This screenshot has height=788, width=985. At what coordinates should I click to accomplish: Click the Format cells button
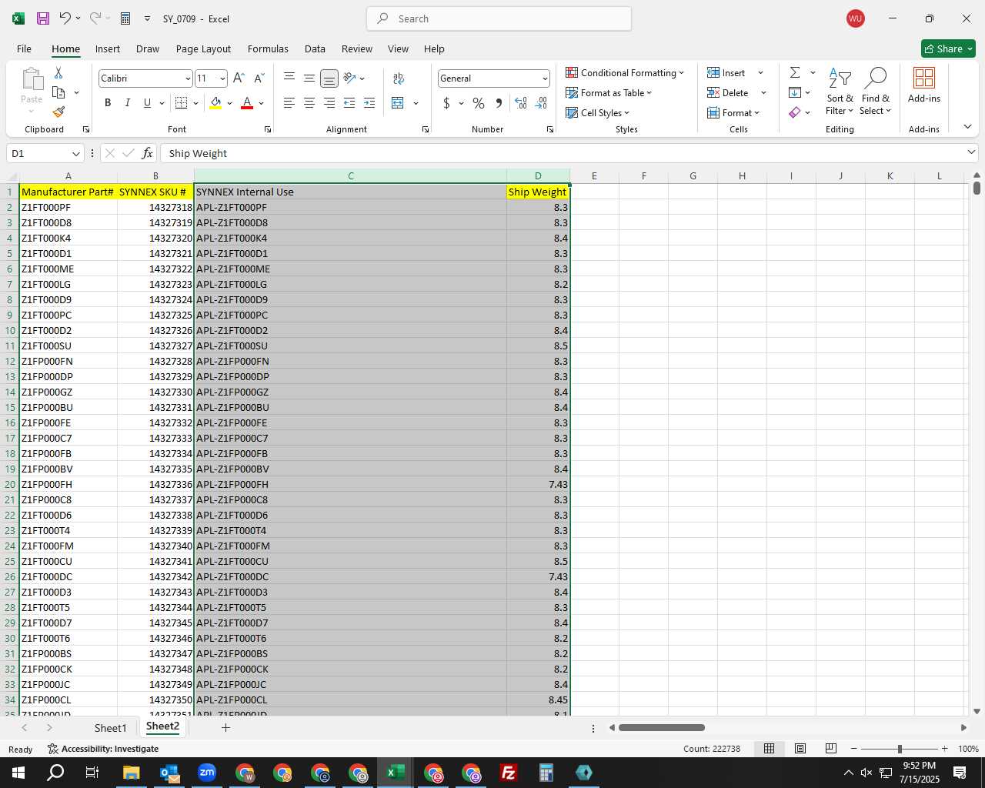733,112
